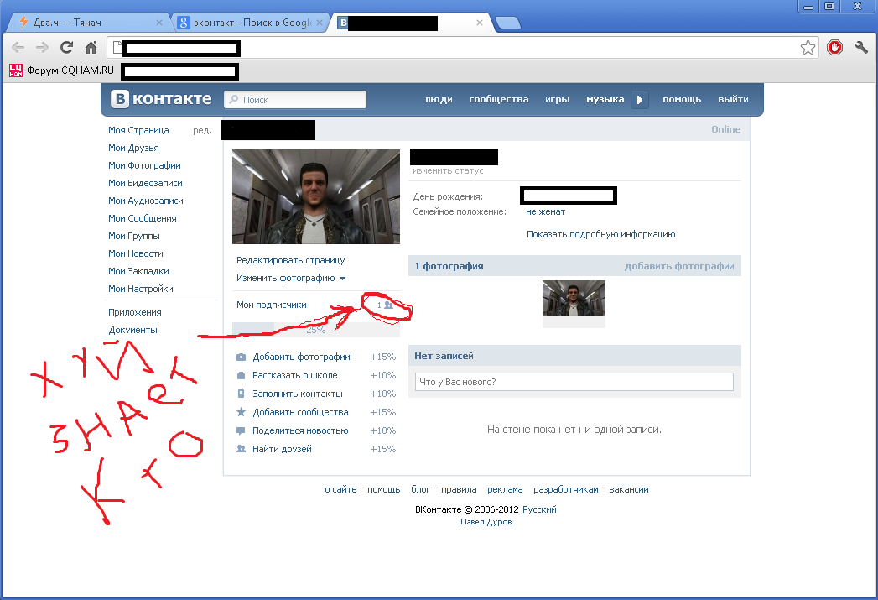The image size is (878, 600).
Task: Switch to the Два.ч — Тянач tab
Action: tap(86, 23)
